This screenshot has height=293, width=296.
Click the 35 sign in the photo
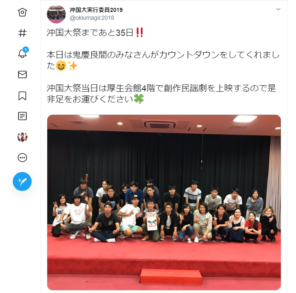pos(152,223)
